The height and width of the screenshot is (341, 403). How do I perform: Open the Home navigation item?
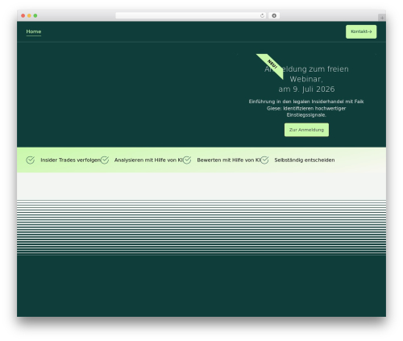34,31
